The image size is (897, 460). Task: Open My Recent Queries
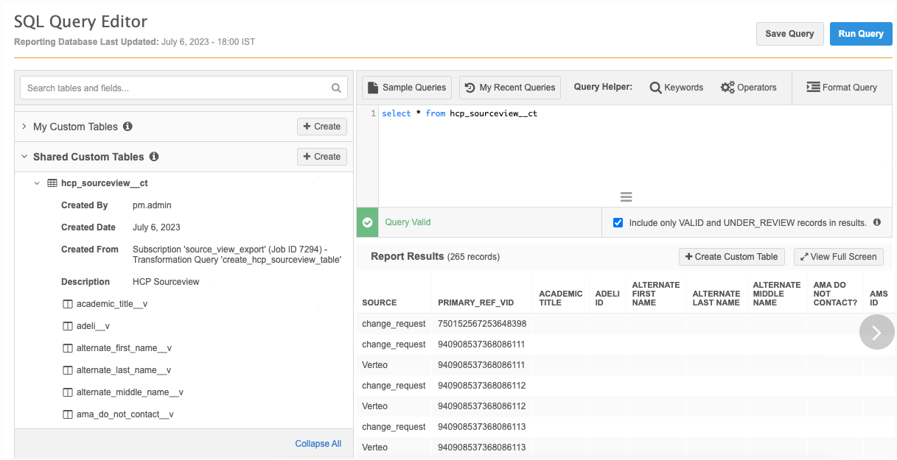(509, 88)
